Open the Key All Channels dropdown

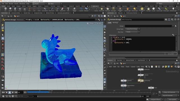[170, 95]
